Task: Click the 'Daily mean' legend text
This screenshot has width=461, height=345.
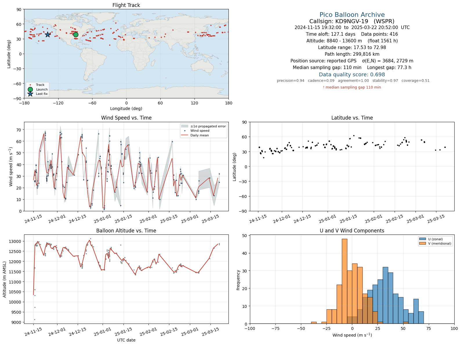Action: 199,136
